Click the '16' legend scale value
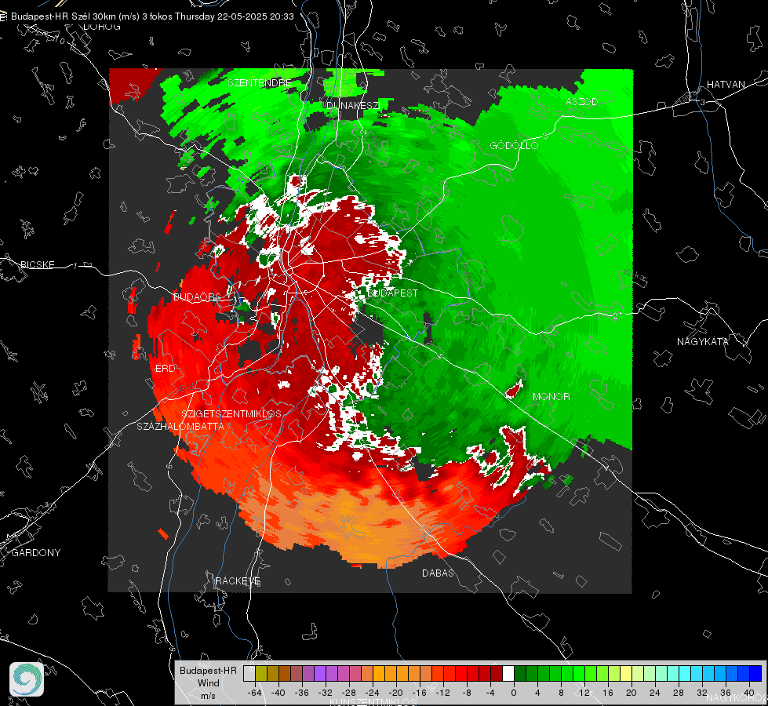Viewport: 768px width, 706px height. 607,693
